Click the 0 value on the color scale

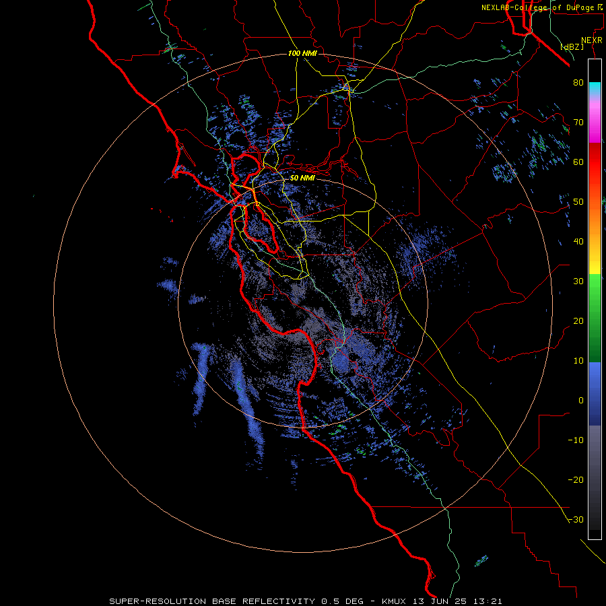[581, 401]
